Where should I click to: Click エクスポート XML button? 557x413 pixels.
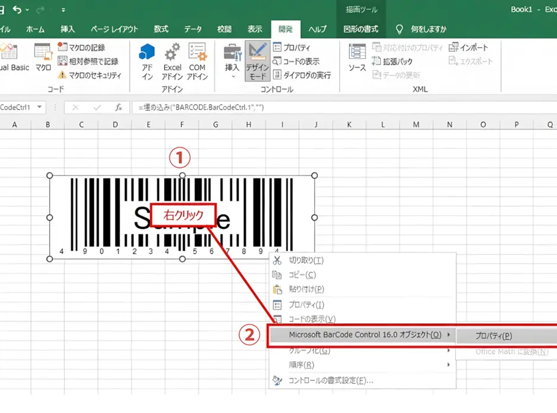coord(470,61)
